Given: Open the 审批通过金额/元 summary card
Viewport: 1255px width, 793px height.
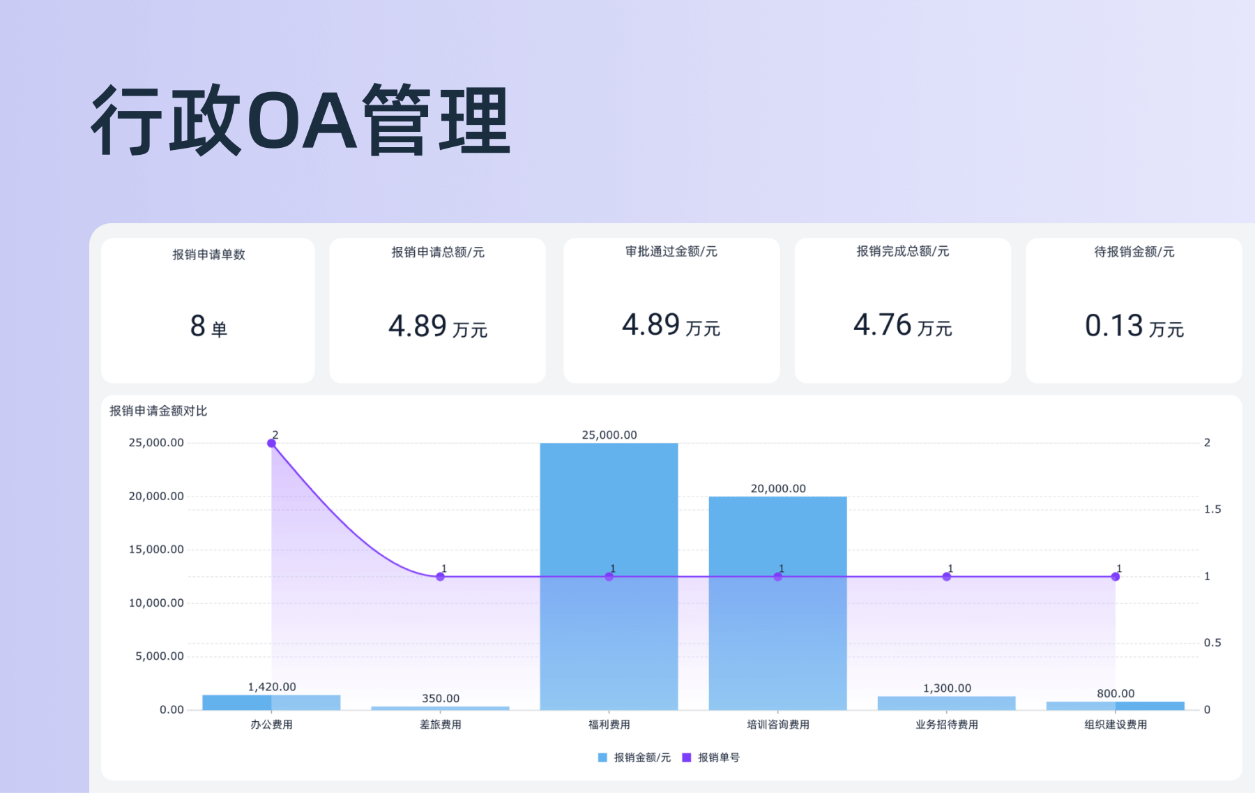Looking at the screenshot, I should pyautogui.click(x=671, y=310).
